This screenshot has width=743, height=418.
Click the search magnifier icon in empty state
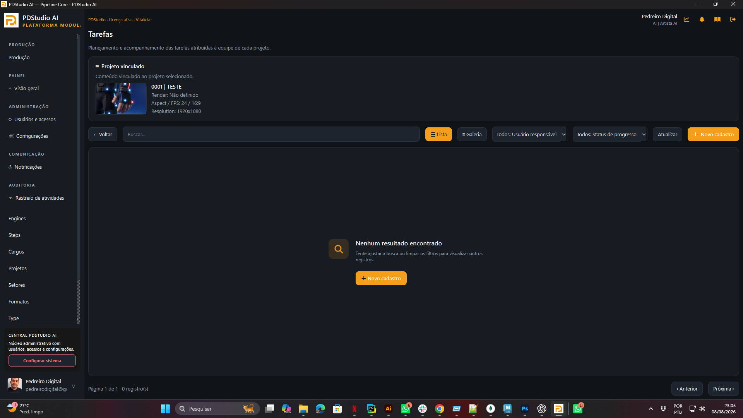tap(339, 249)
